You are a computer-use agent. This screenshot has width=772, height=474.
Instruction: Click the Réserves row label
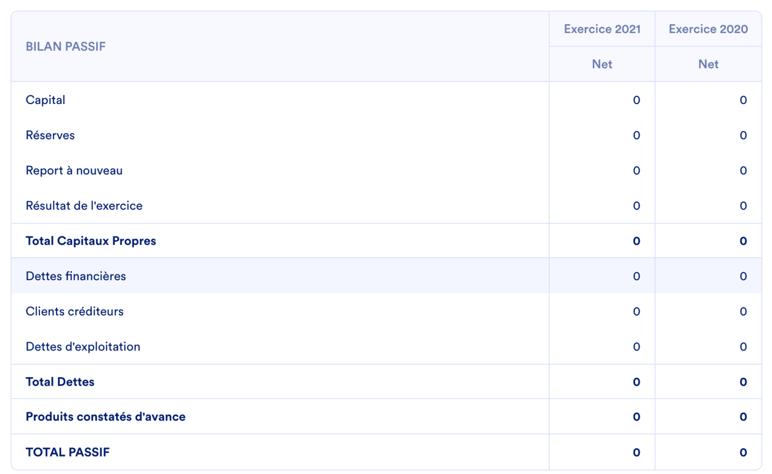50,135
